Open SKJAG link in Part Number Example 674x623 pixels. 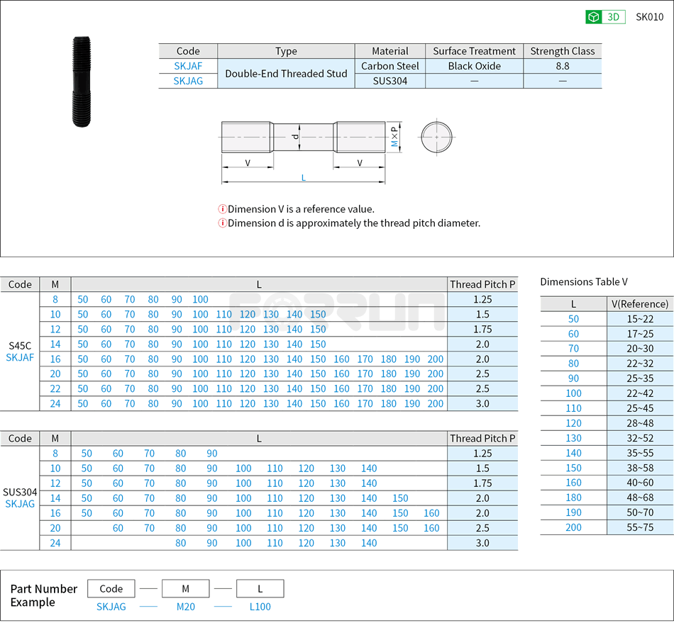(111, 607)
